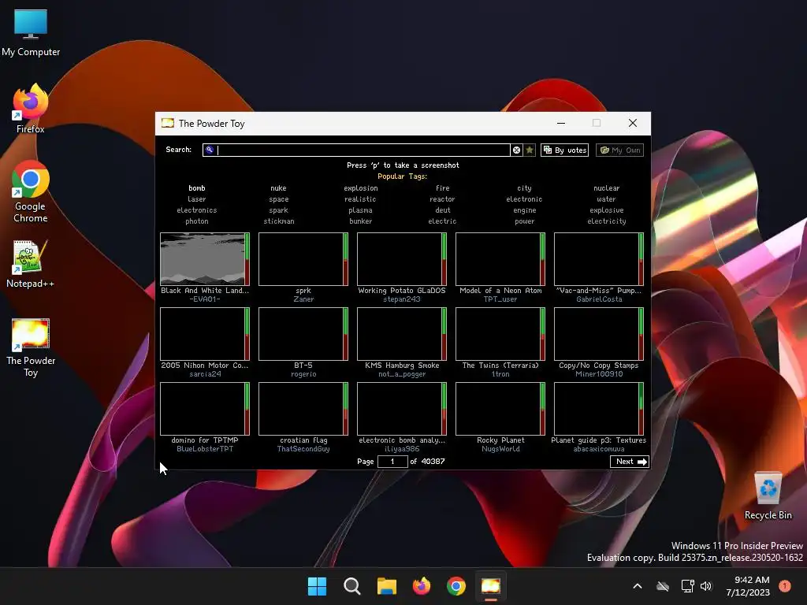807x605 pixels.
Task: Expand the system tray hidden icons chevron
Action: tap(637, 586)
